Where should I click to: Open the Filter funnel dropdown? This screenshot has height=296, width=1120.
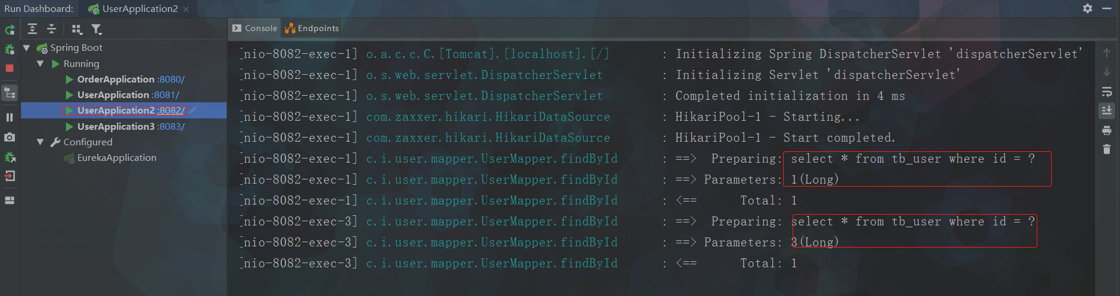[x=97, y=29]
